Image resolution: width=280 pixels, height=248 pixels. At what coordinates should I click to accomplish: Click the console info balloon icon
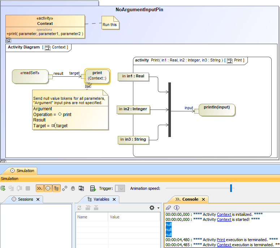(x=177, y=208)
